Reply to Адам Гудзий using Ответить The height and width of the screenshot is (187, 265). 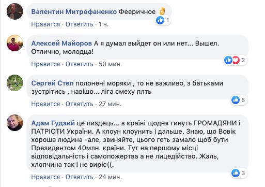[x=80, y=177]
